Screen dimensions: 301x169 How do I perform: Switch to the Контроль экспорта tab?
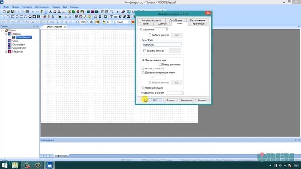click(x=151, y=20)
